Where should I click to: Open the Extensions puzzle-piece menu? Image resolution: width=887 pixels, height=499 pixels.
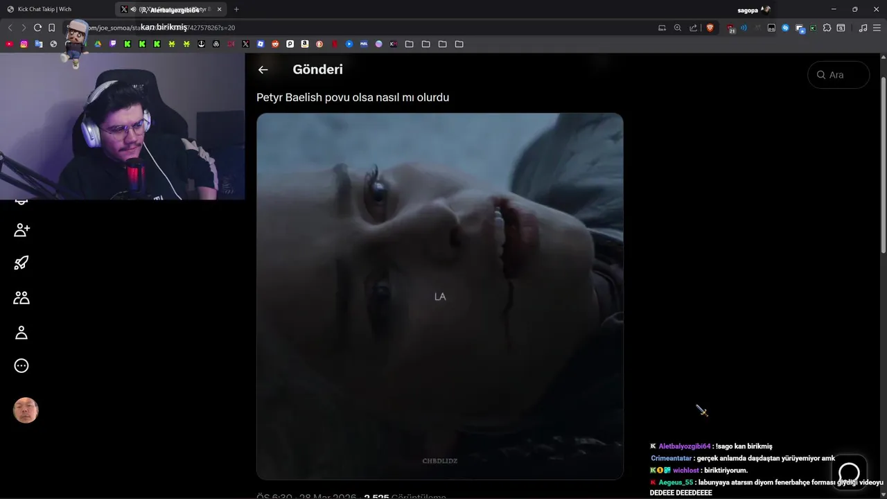point(827,28)
